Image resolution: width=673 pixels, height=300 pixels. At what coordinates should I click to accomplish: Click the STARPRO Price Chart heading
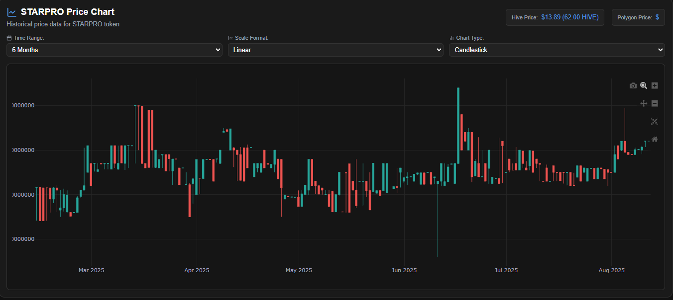(x=68, y=12)
